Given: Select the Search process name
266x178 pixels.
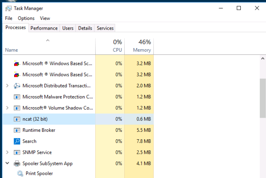Looking at the screenshot, I should point(29,141).
